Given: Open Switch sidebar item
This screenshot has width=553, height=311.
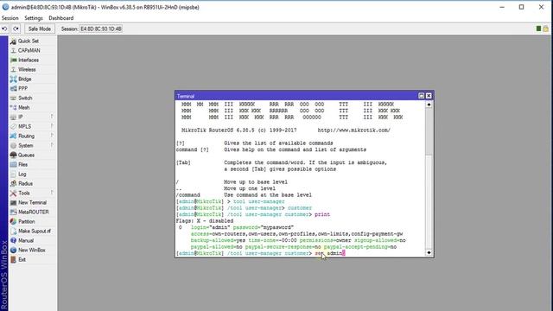Looking at the screenshot, I should click(33, 98).
